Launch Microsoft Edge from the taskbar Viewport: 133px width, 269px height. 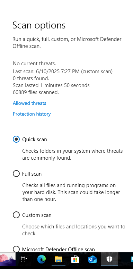(42, 259)
